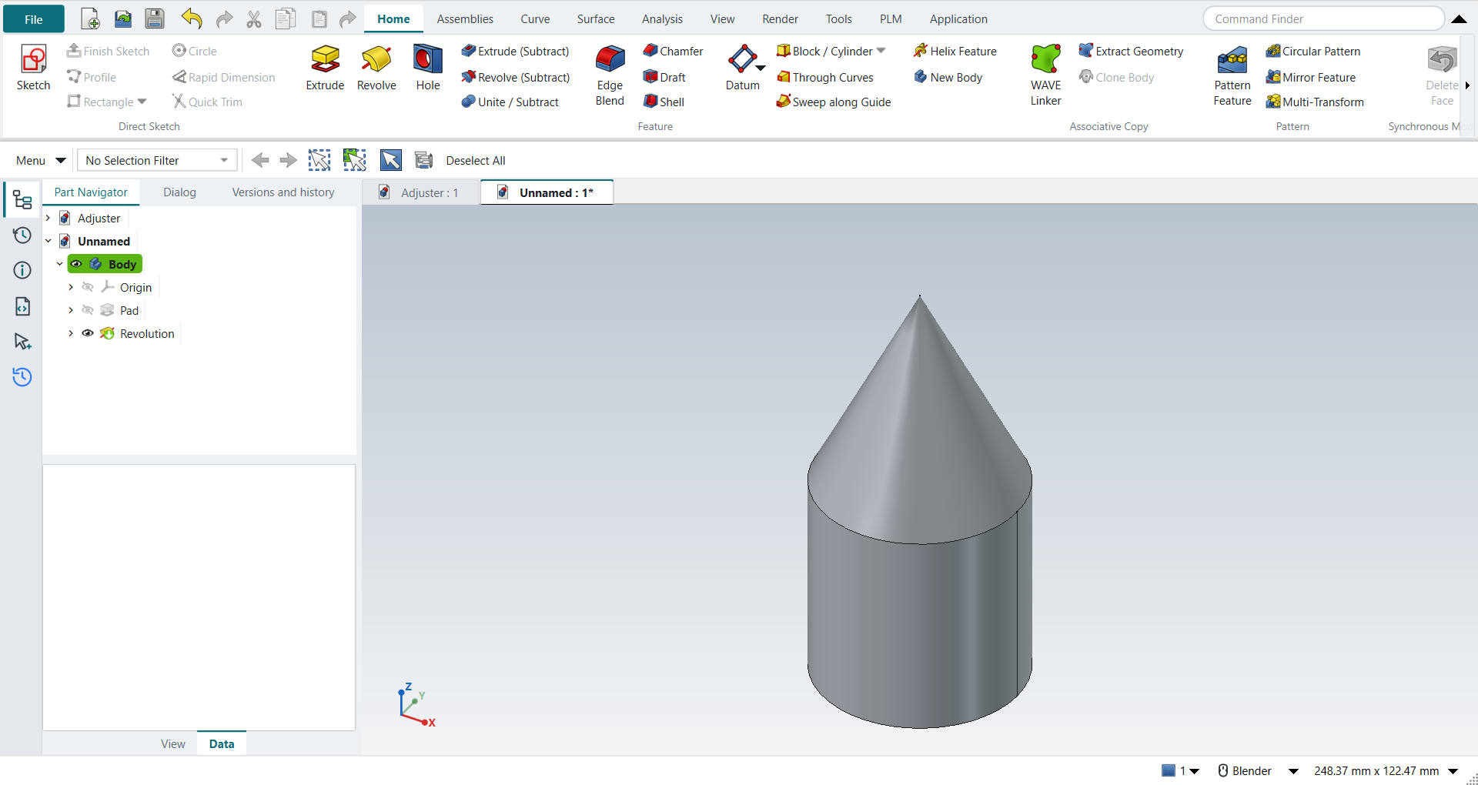Select the Extrude feature tool
The width and height of the screenshot is (1478, 785).
pos(325,68)
